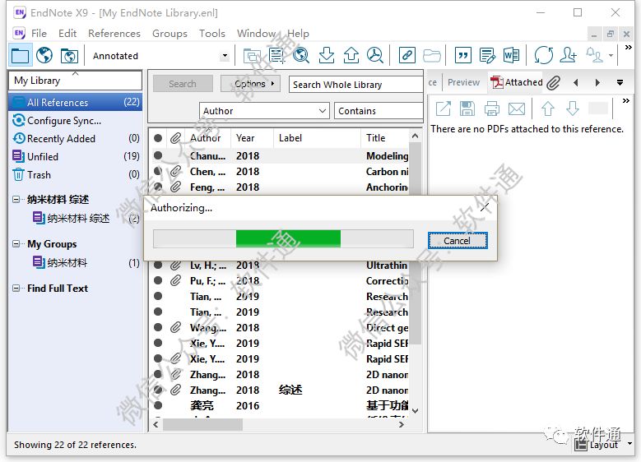
Task: Click Format Bibliography icon
Action: pos(487,56)
